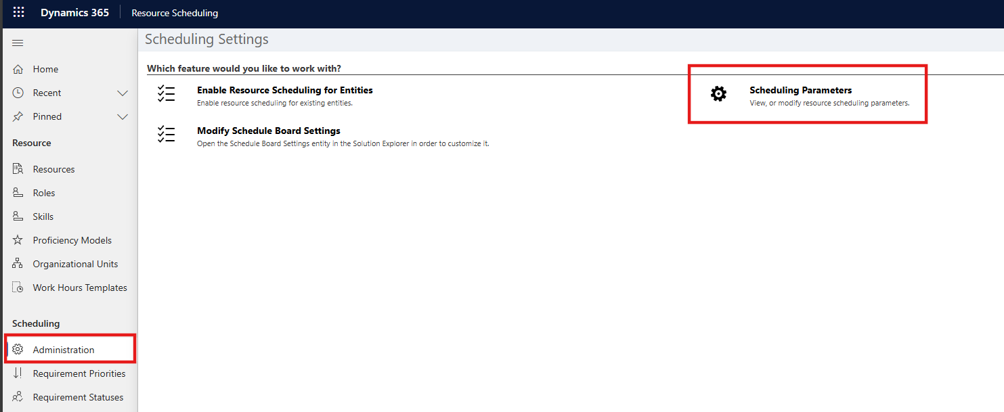Open the Resource Scheduling app name
The width and height of the screenshot is (1004, 412).
pos(175,13)
